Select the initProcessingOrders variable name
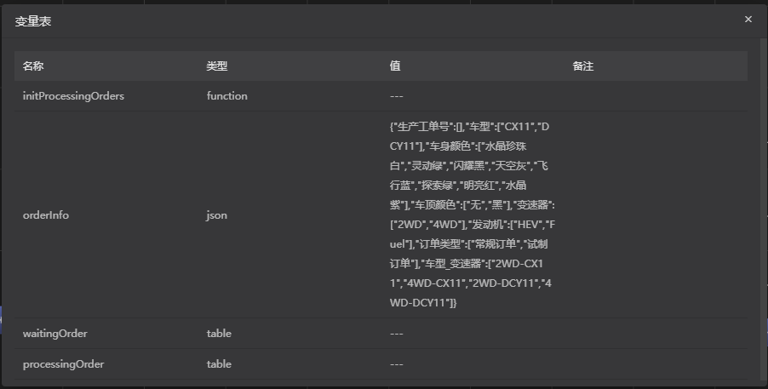Screen dimensions: 768x389 pyautogui.click(x=73, y=96)
